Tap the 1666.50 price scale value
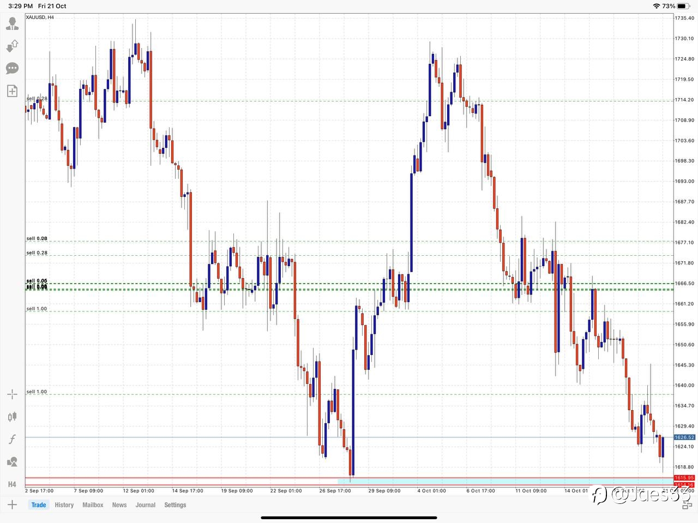This screenshot has width=698, height=523. 684,283
